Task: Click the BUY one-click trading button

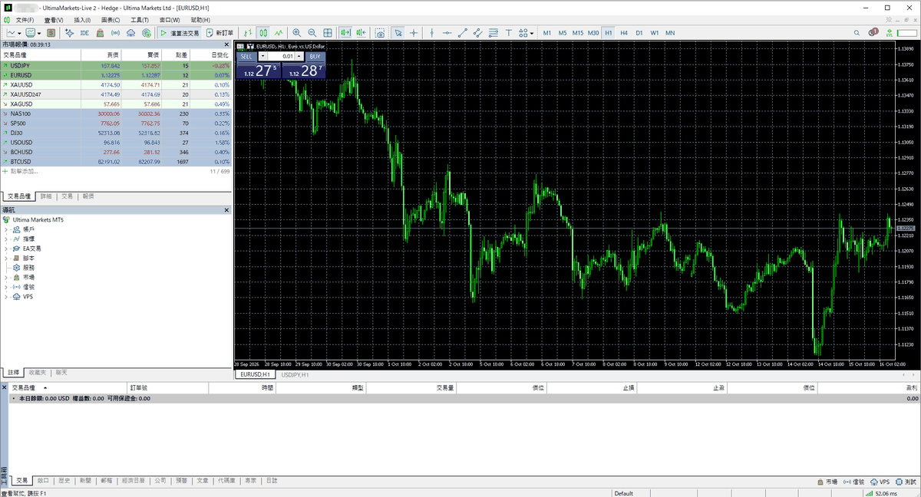Action: [x=315, y=56]
